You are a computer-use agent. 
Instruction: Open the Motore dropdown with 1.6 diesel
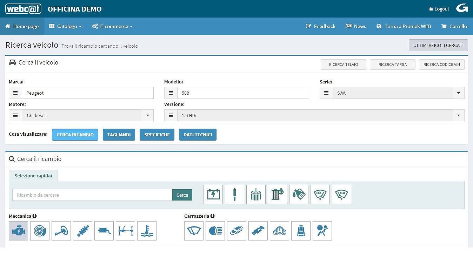coord(147,115)
